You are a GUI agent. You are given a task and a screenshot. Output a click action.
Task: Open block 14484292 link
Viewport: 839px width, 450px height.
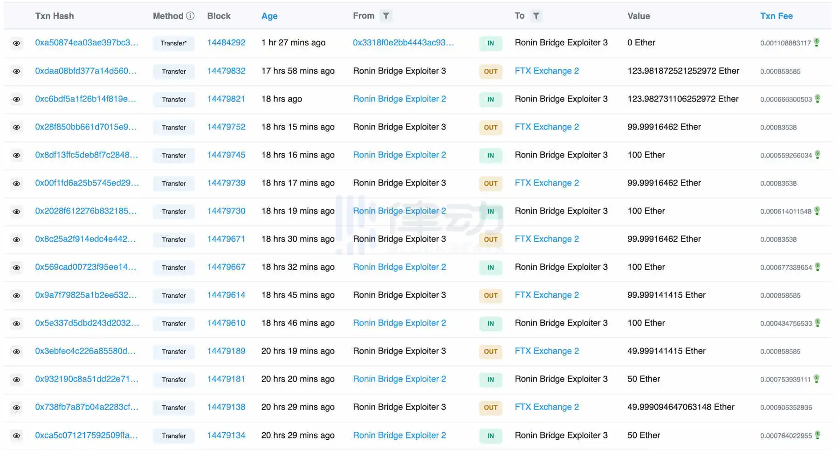(x=226, y=42)
